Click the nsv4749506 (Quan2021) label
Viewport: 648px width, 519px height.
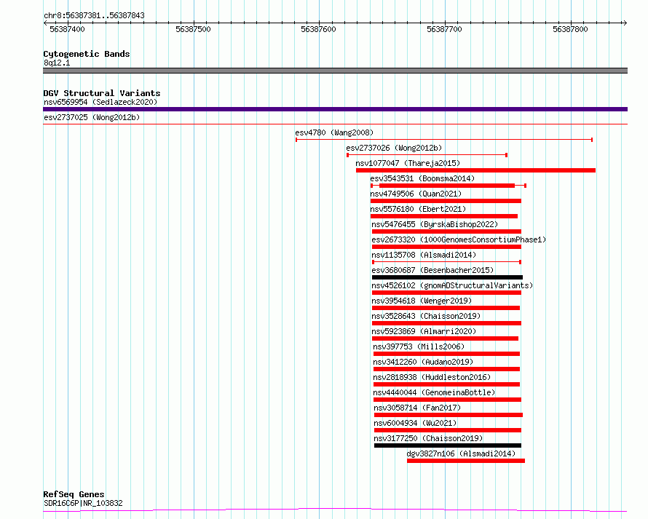click(x=416, y=194)
